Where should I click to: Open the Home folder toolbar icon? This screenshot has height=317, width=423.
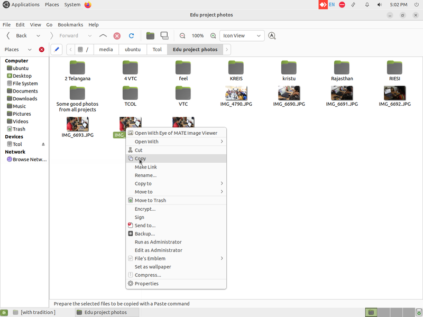(150, 35)
